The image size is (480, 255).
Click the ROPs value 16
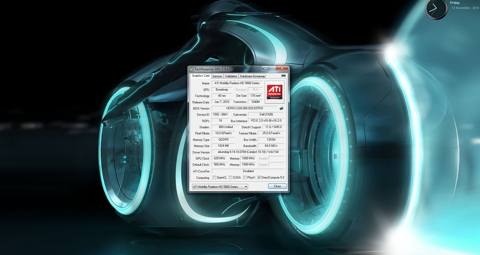[220, 121]
